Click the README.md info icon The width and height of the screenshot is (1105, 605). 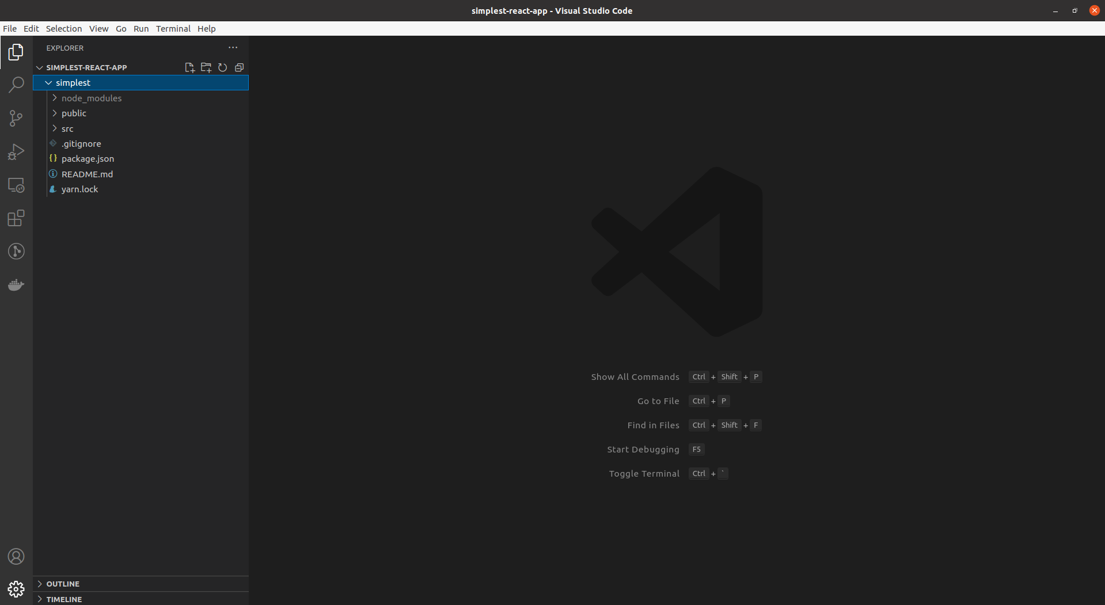(x=53, y=174)
